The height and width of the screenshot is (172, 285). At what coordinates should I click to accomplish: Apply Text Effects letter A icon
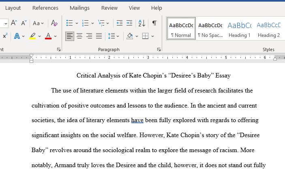pyautogui.click(x=17, y=36)
